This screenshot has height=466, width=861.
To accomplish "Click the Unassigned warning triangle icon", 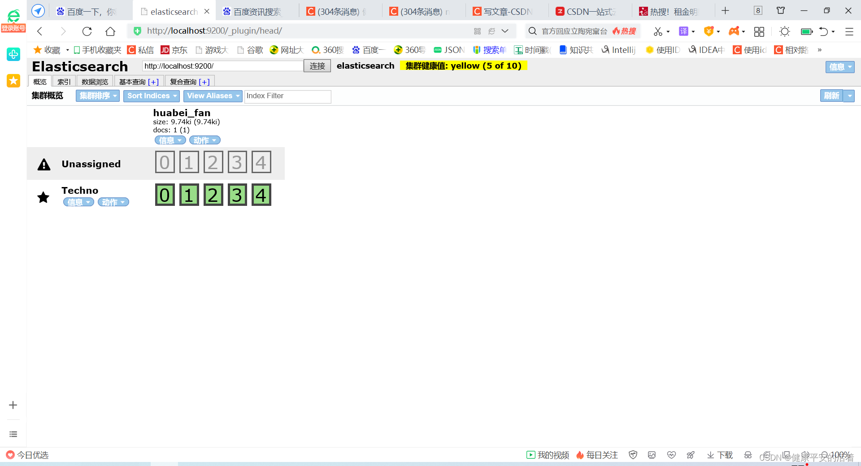I will coord(44,164).
